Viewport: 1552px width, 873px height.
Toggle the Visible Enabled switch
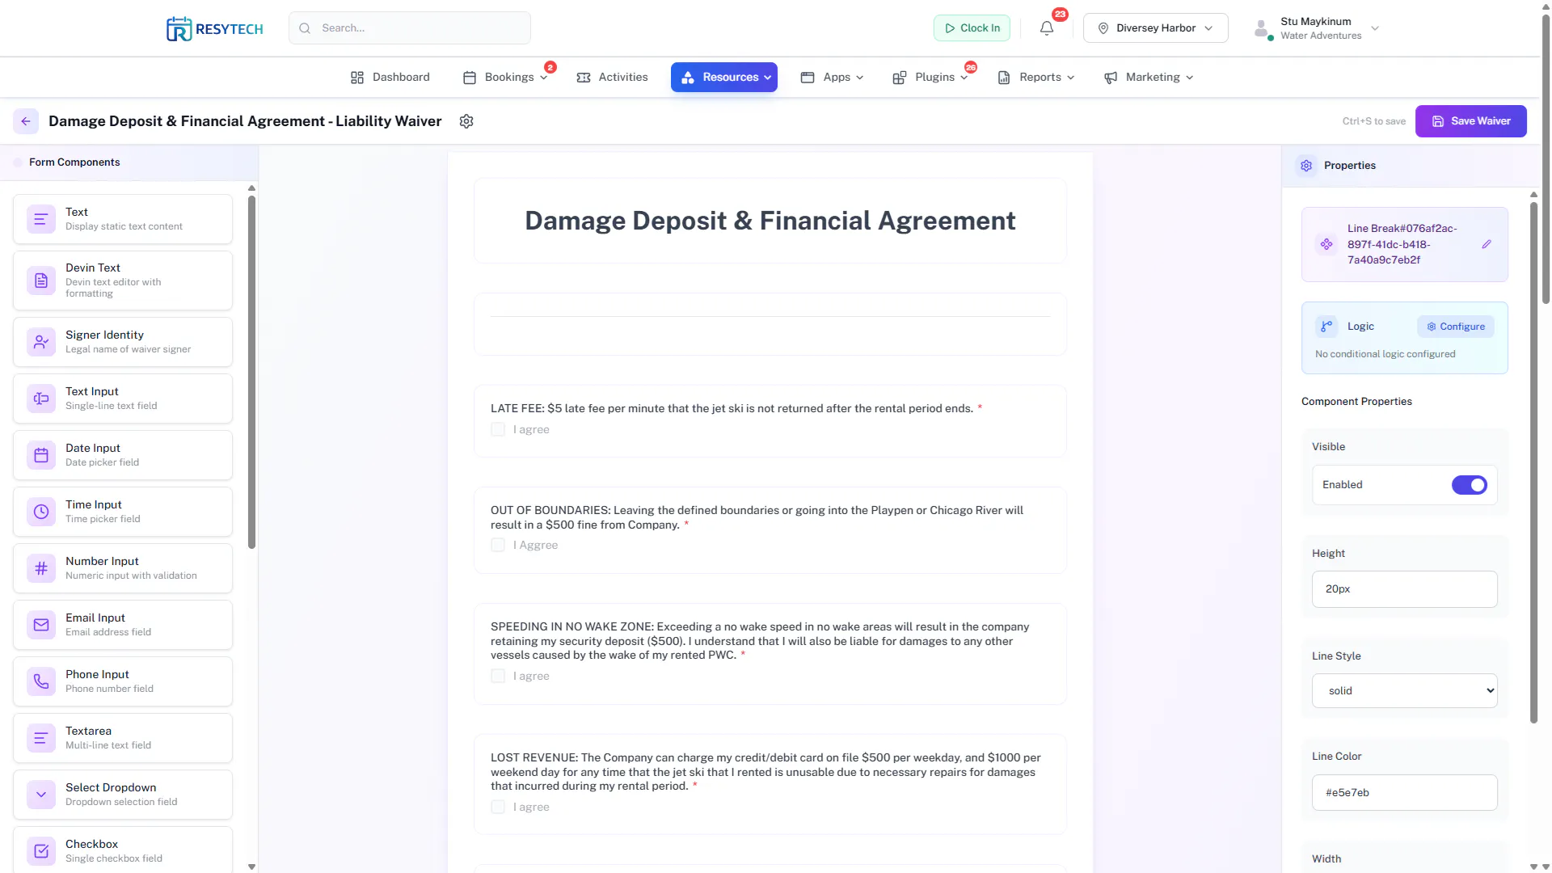pos(1470,485)
